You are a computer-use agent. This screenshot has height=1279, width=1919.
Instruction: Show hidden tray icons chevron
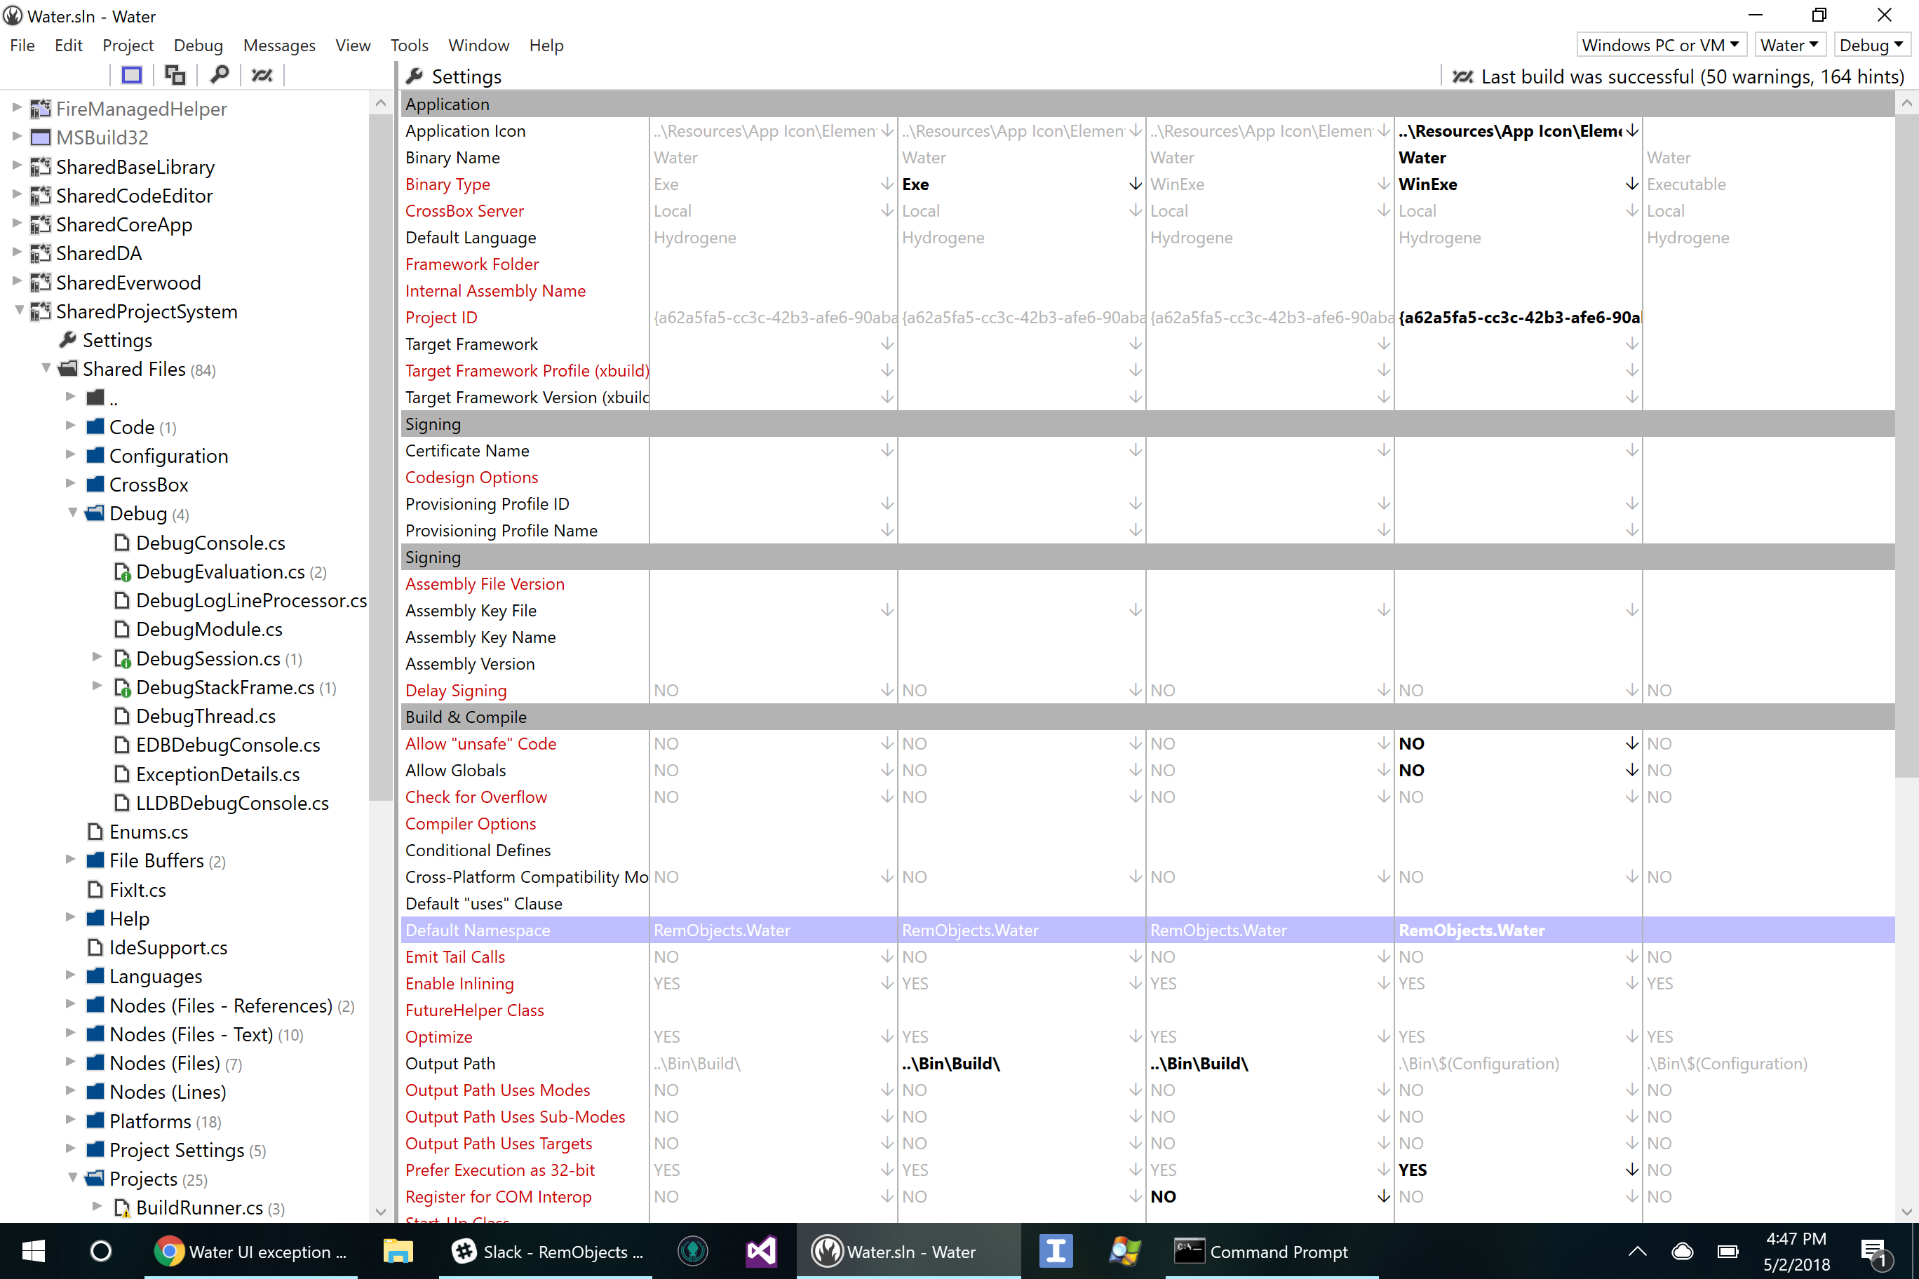coord(1638,1251)
